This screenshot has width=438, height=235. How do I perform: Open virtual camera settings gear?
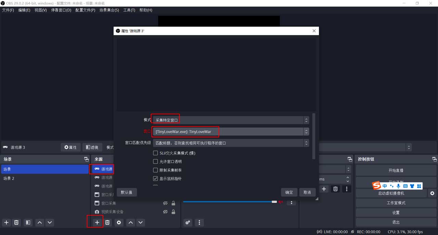point(432,193)
